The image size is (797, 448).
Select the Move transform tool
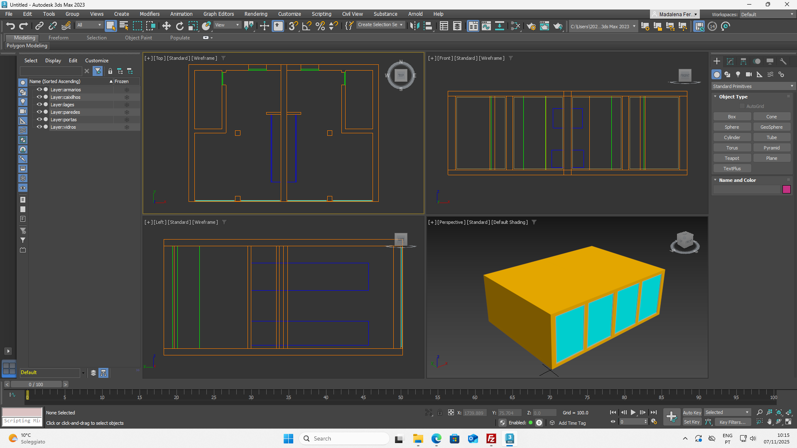tap(166, 26)
